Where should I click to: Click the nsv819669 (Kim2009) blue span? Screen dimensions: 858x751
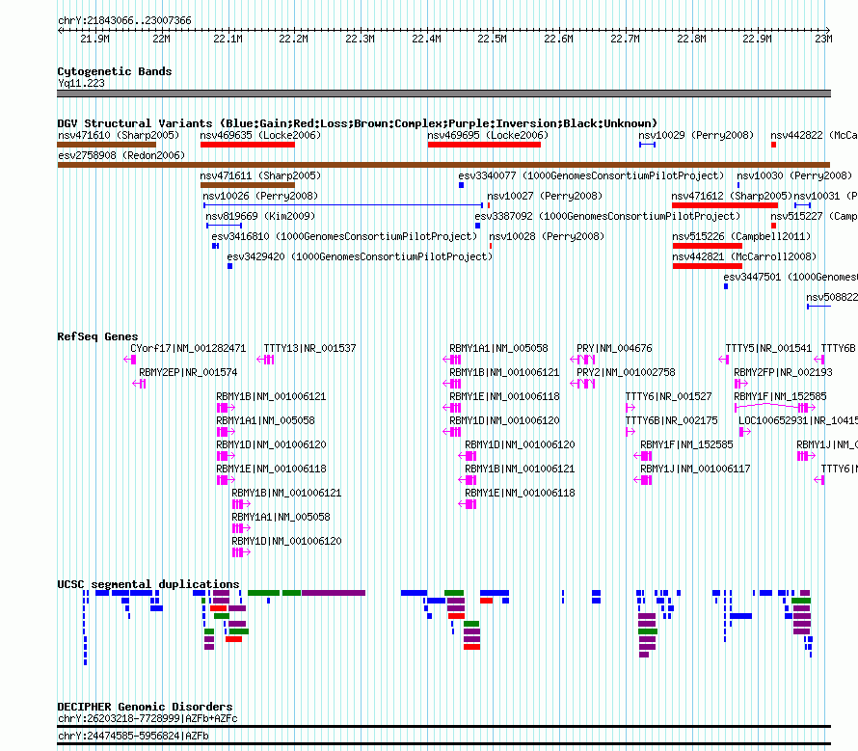coord(224,226)
